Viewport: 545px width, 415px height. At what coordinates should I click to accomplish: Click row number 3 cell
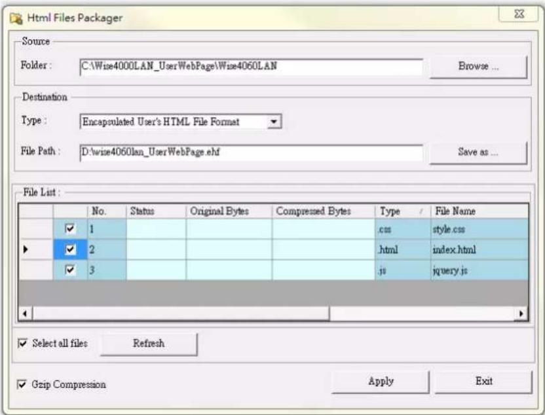[107, 270]
